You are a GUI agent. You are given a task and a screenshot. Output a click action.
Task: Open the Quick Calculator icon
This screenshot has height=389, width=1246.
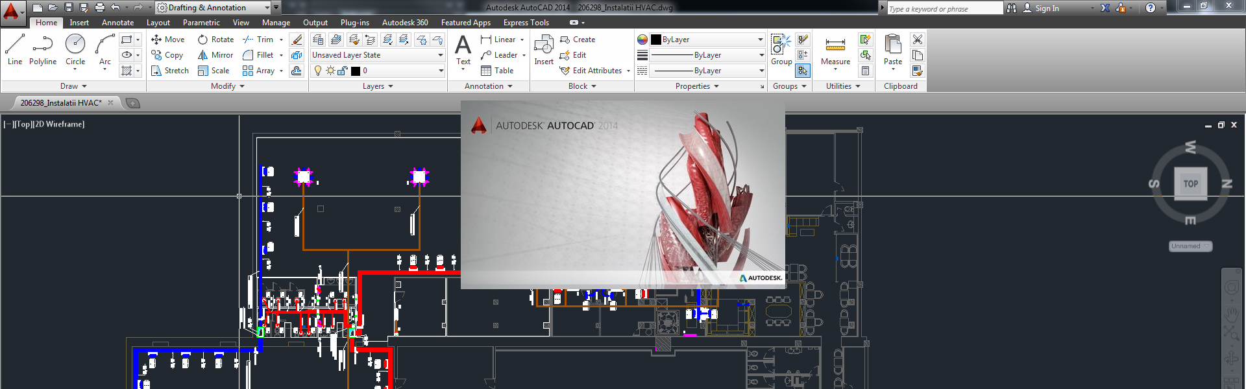(865, 71)
